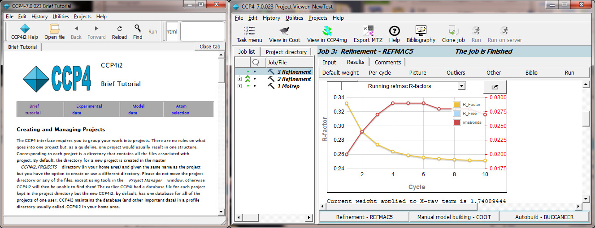595x228 pixels.
Task: Click Project Viewer window title icon
Action: [235, 6]
